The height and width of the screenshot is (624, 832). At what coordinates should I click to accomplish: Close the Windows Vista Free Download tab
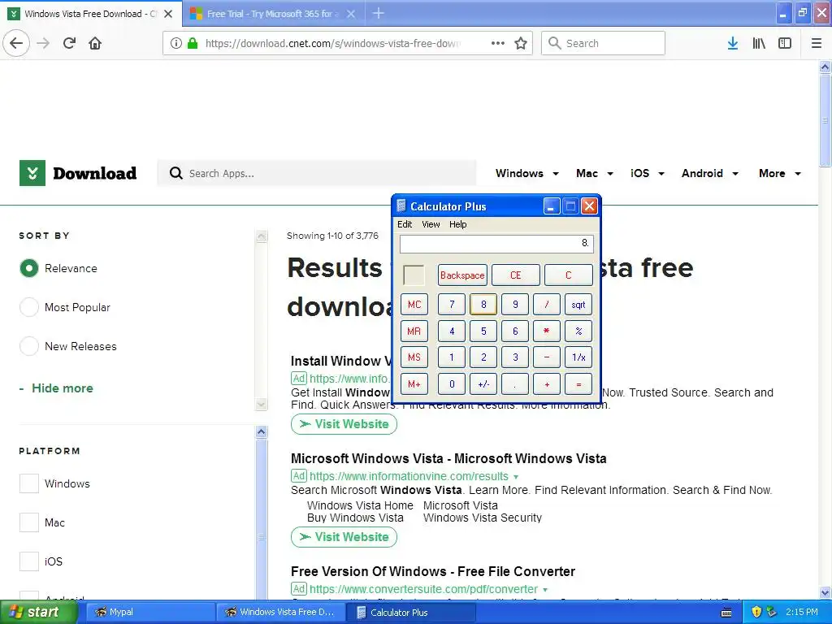tap(168, 14)
